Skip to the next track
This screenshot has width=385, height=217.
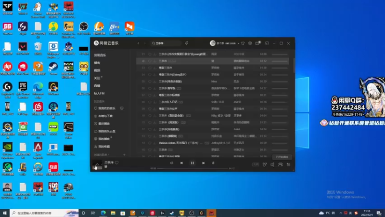click(x=203, y=163)
